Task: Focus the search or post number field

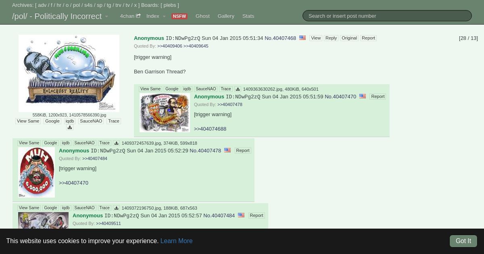Action: point(387,16)
